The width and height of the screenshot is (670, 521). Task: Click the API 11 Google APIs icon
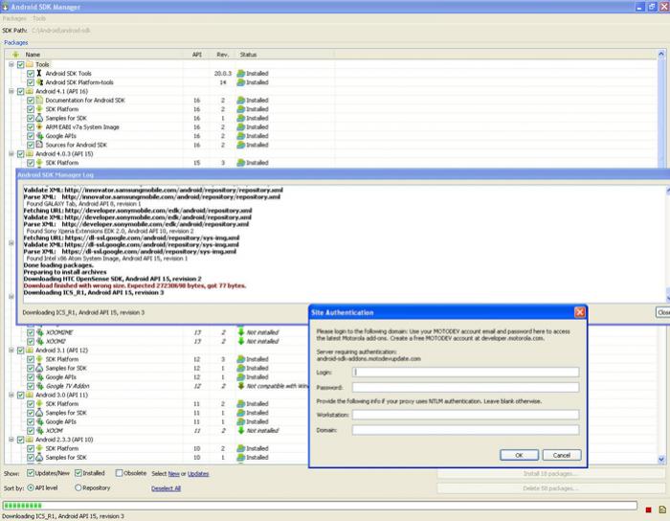click(40, 421)
